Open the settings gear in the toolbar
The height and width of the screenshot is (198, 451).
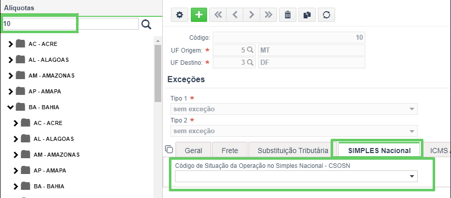click(x=180, y=15)
